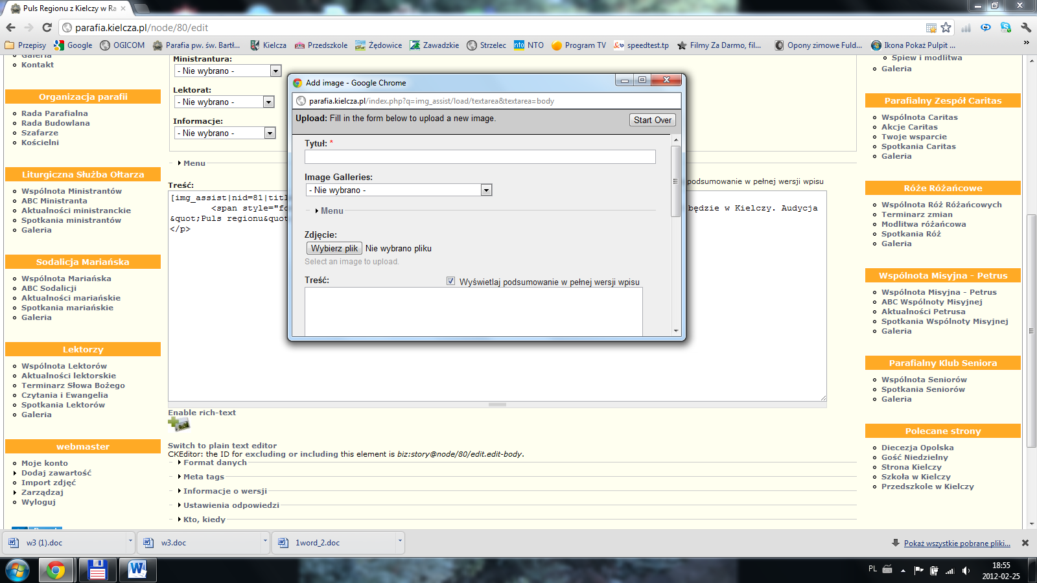1037x583 pixels.
Task: Click the main page vertical scrollbar thumb
Action: coord(1031,330)
